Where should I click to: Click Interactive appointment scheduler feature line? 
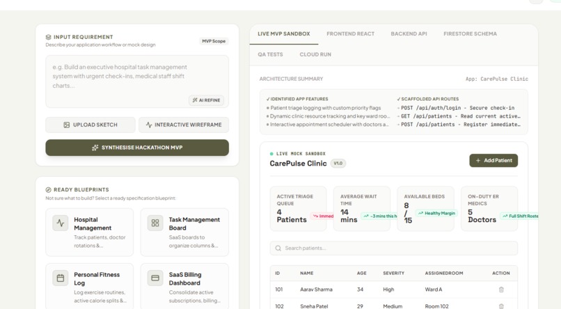point(328,125)
